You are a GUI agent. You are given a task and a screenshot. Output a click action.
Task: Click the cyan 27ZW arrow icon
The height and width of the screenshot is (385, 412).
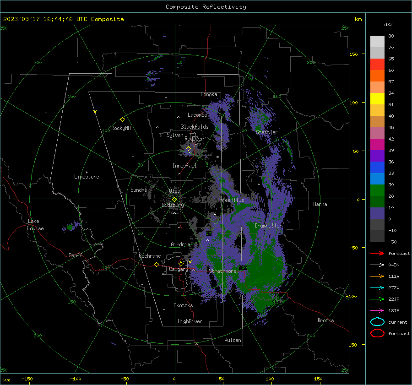(377, 287)
